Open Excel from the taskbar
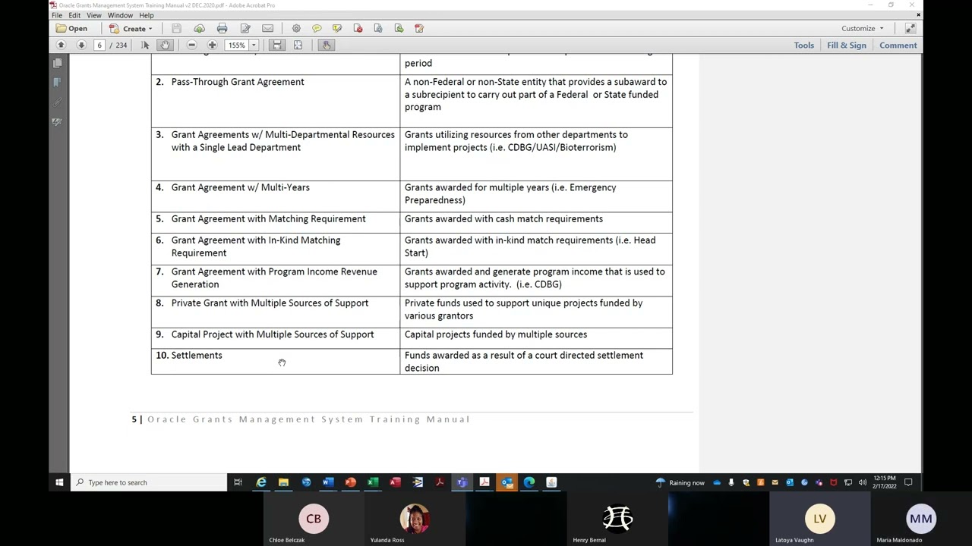This screenshot has height=546, width=972. tap(373, 482)
